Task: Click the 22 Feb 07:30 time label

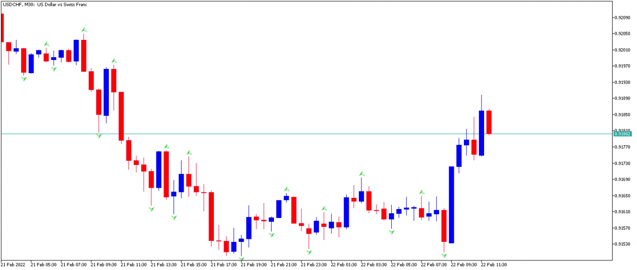Action: (434, 264)
